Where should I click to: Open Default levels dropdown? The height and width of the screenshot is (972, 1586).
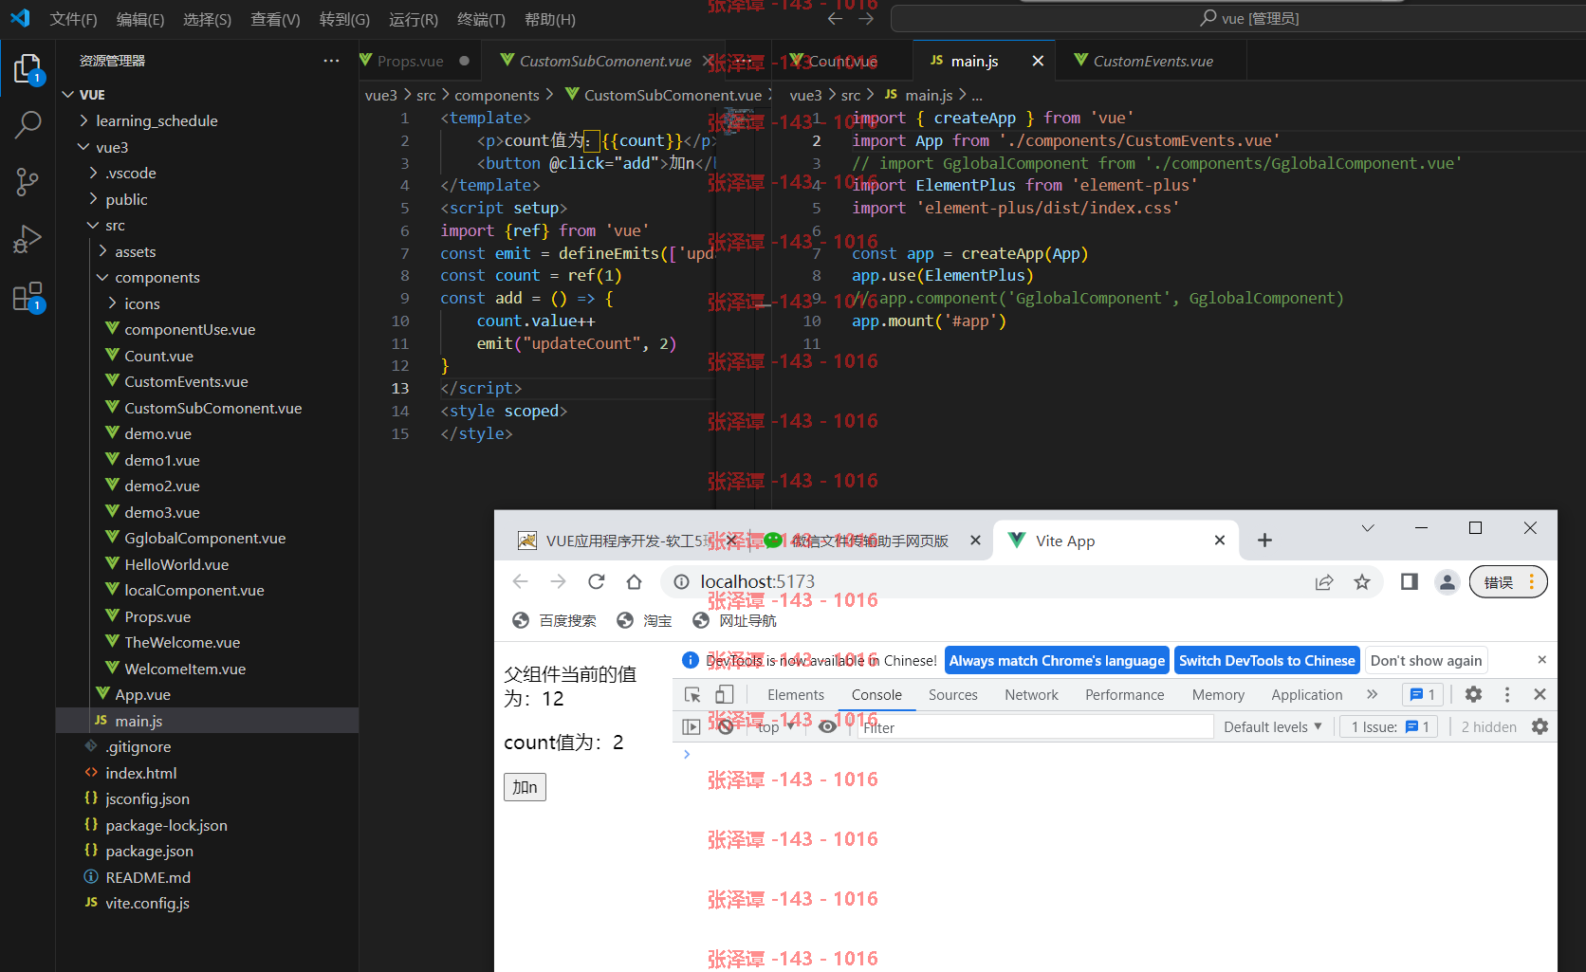[x=1272, y=726]
